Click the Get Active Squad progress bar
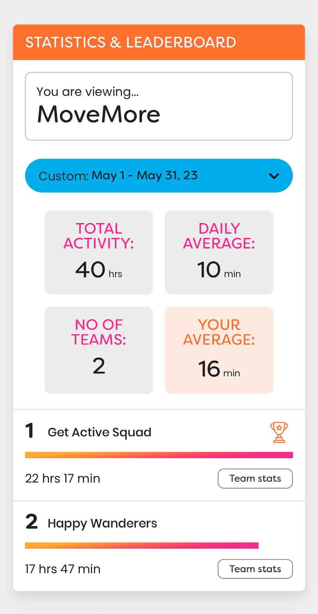The height and width of the screenshot is (614, 318). pyautogui.click(x=159, y=455)
